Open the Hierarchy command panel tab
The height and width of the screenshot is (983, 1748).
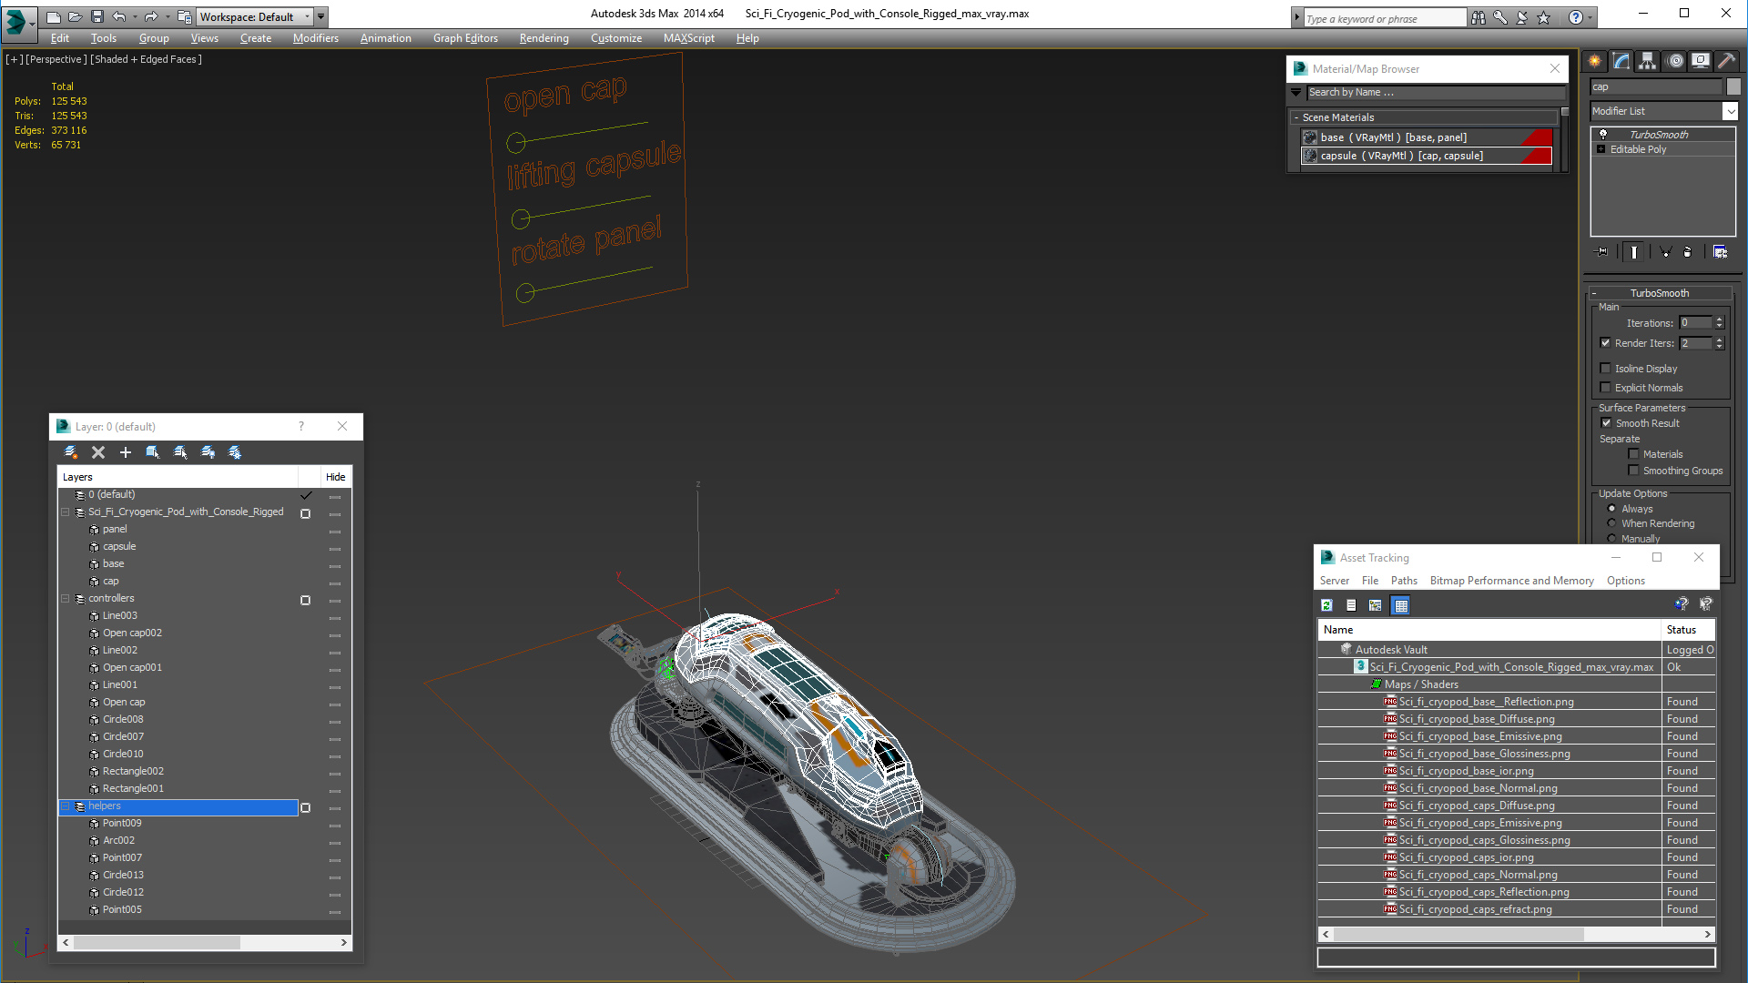(1648, 61)
